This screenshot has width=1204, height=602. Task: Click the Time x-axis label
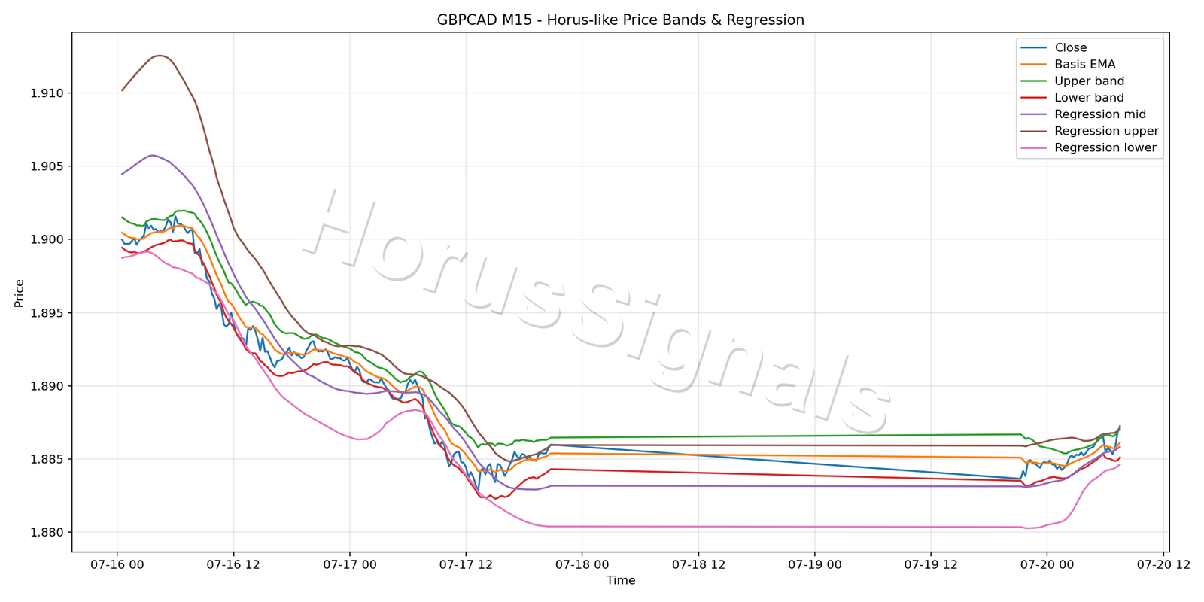tap(621, 581)
